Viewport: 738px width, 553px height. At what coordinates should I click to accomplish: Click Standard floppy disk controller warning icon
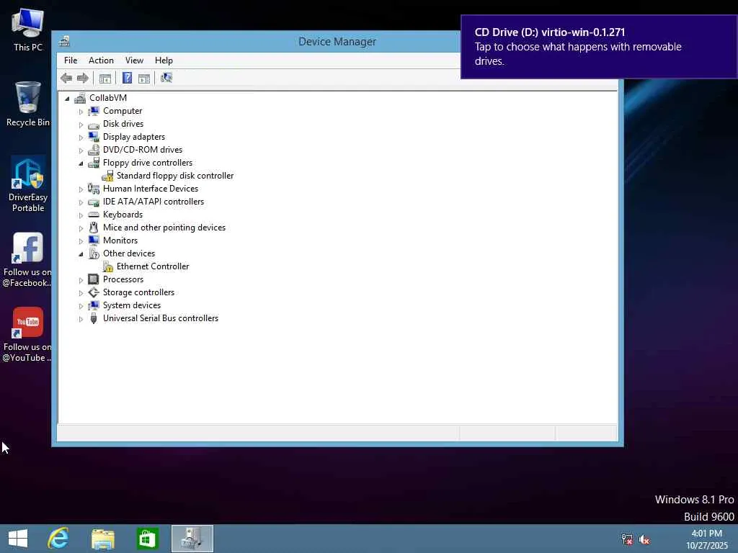108,176
